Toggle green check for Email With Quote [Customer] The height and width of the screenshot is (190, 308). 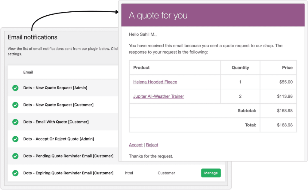(15, 122)
